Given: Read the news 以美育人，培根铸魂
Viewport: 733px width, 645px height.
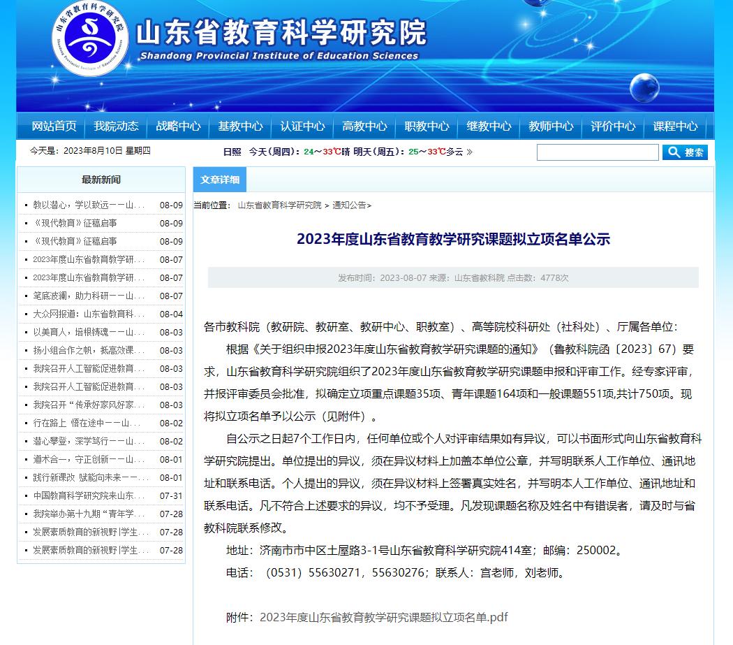Looking at the screenshot, I should pos(89,333).
